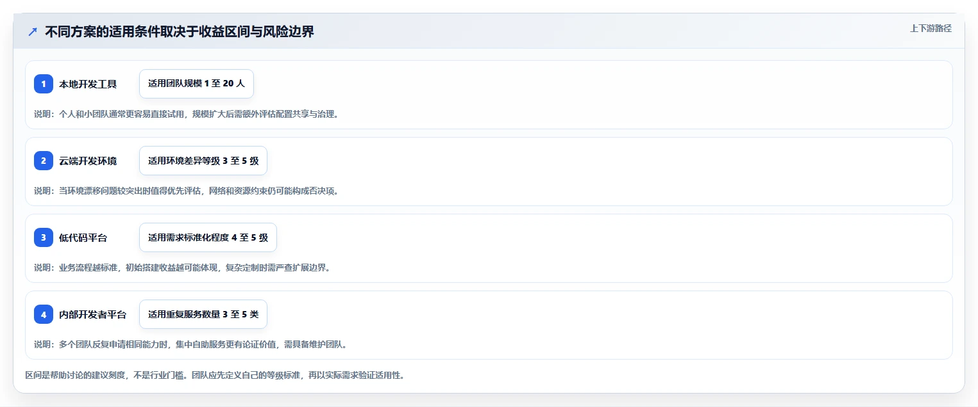
Task: Click the note starting 说明：当环境漂移问题较突出时
Action: pos(186,191)
